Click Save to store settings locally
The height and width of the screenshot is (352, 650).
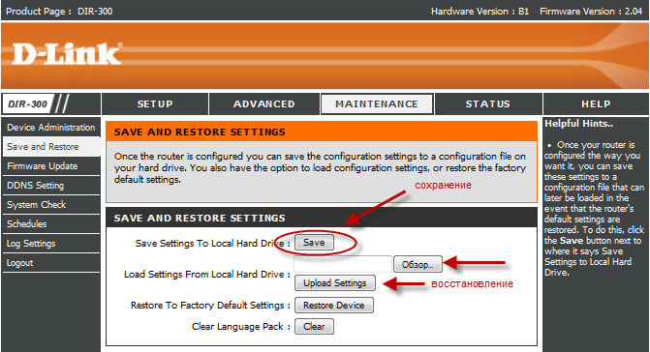[x=314, y=243]
